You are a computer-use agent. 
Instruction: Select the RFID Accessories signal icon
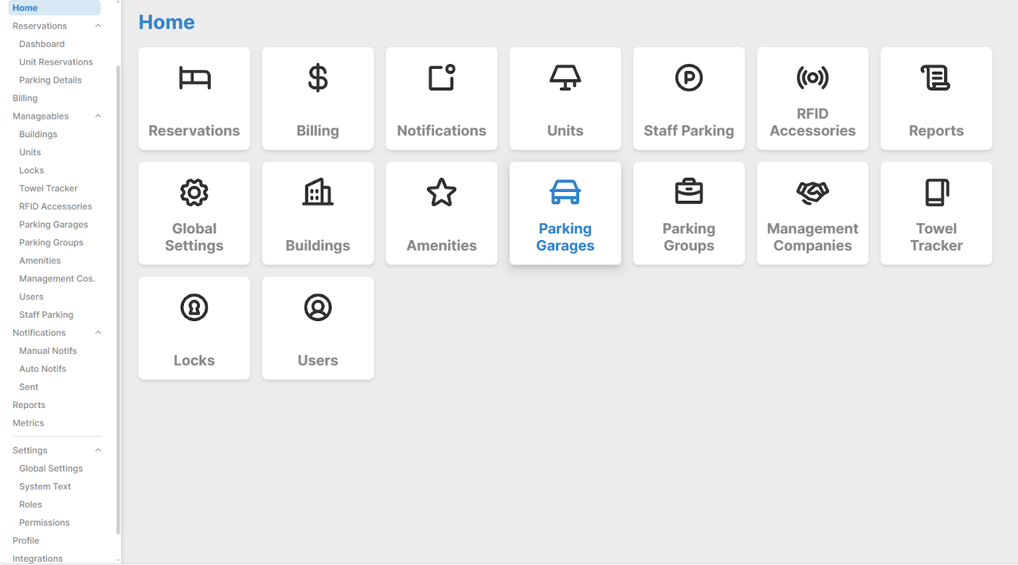point(812,78)
